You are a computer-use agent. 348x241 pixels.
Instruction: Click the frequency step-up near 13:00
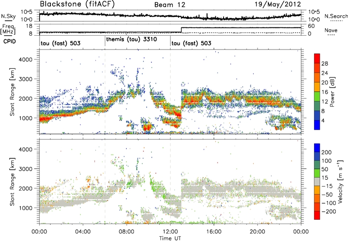click(x=181, y=30)
